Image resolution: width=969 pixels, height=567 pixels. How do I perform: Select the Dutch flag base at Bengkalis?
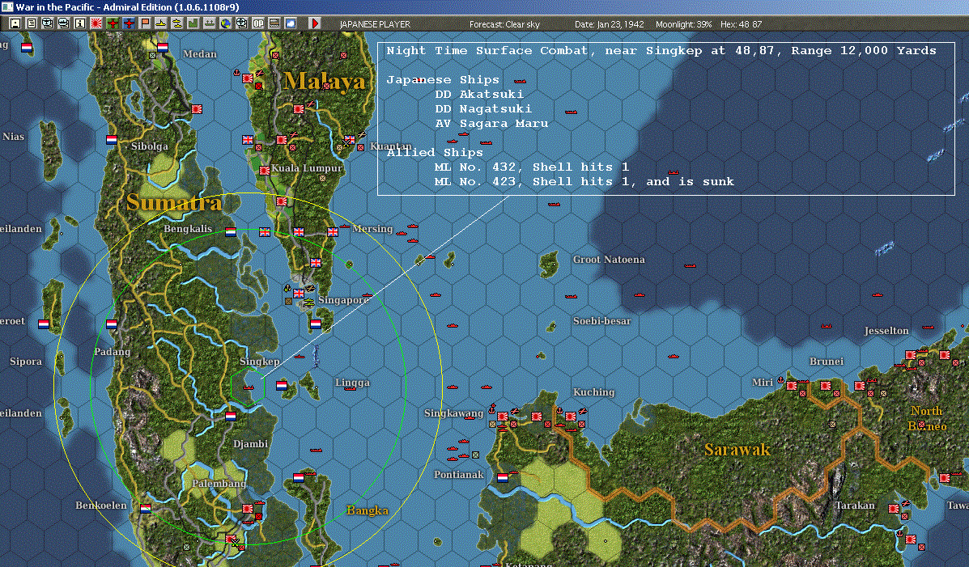(231, 232)
